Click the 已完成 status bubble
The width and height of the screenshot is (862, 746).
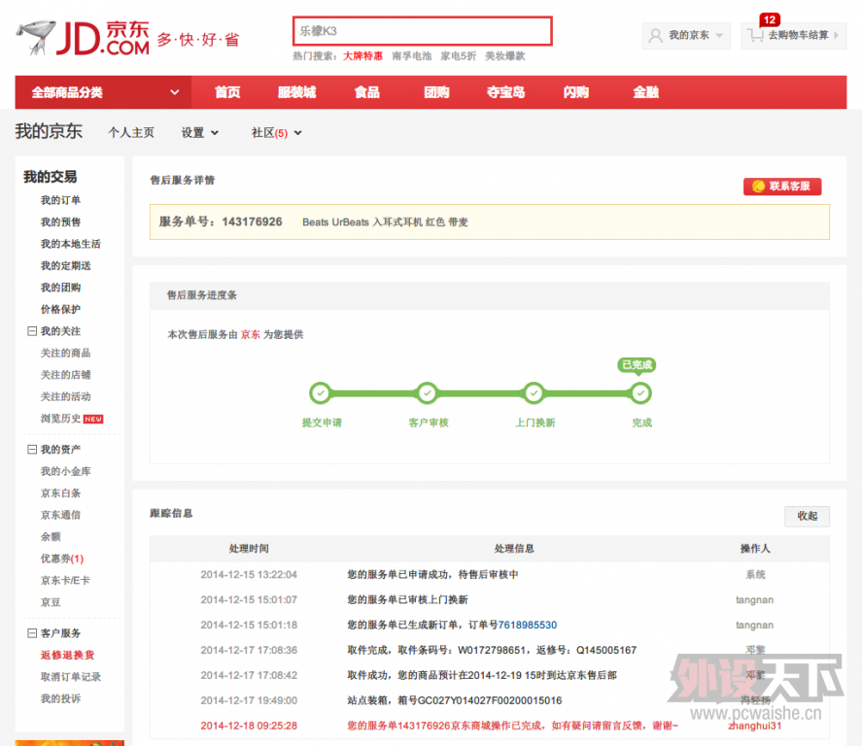coord(637,365)
